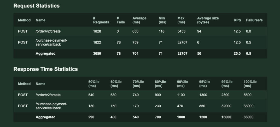Sort by "Average size (bytes)" column header
The height and width of the screenshot is (127, 280).
208,20
